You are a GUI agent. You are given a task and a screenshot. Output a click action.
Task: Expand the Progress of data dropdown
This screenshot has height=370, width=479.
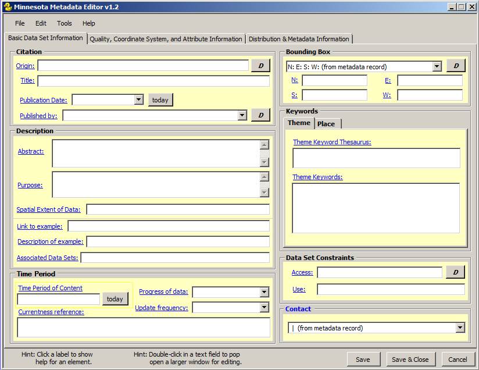click(264, 292)
